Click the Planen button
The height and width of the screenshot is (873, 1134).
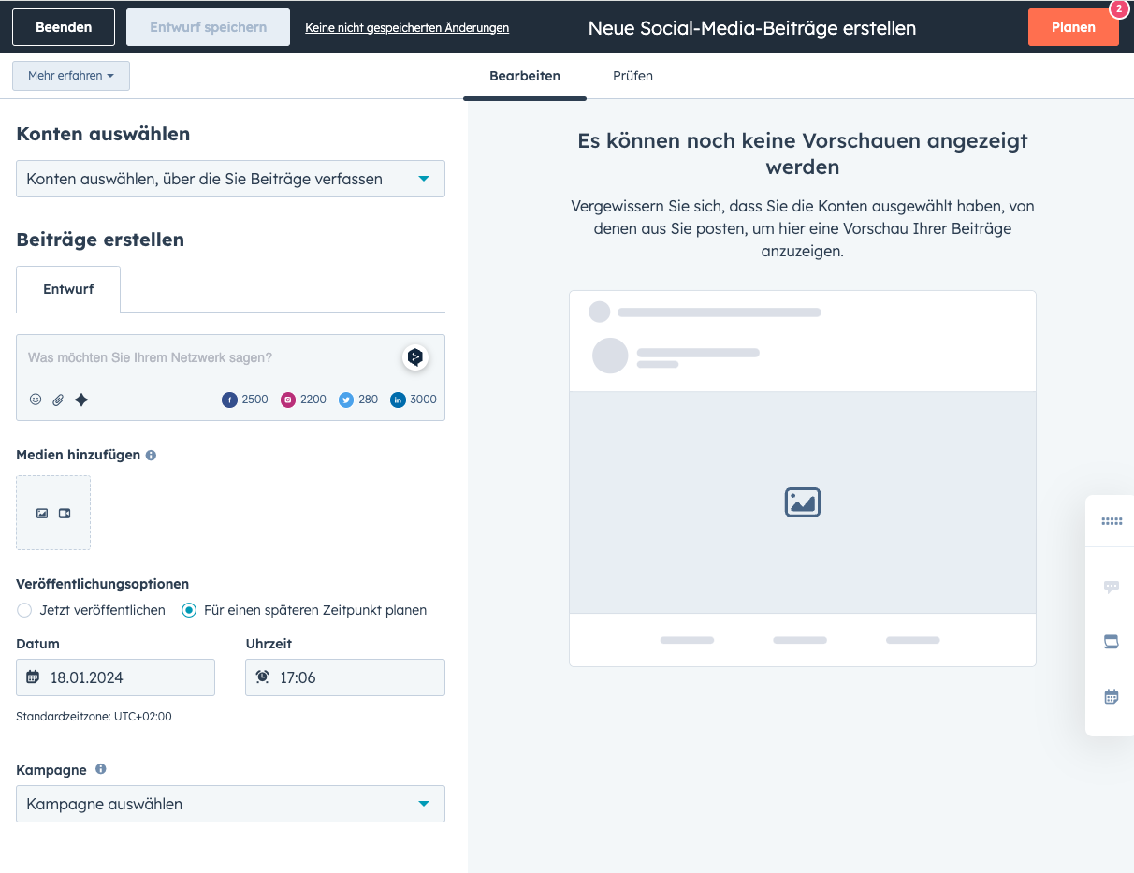1072,27
